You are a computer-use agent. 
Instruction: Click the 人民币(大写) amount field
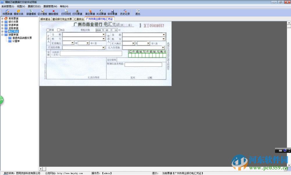click(x=91, y=53)
